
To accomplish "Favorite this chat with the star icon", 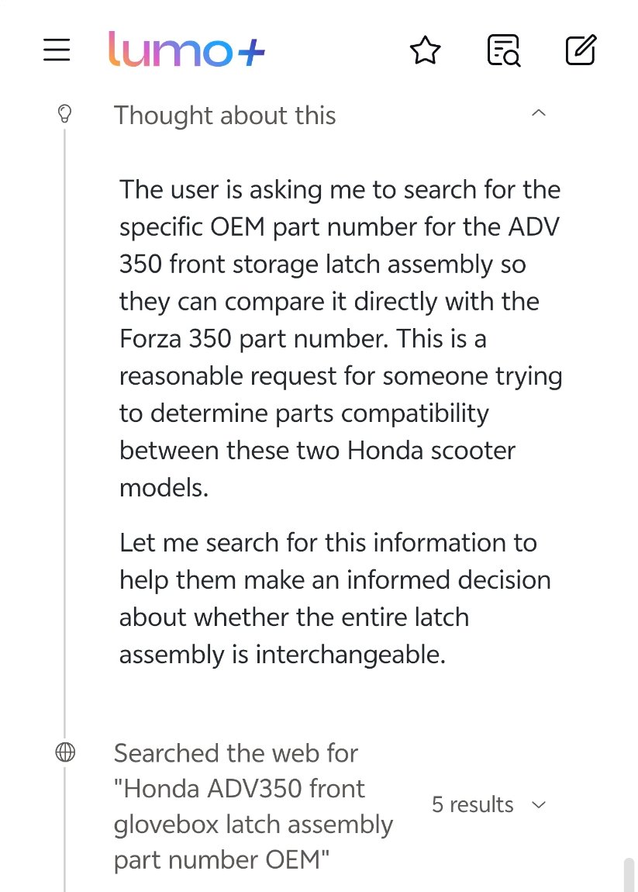I will (425, 51).
